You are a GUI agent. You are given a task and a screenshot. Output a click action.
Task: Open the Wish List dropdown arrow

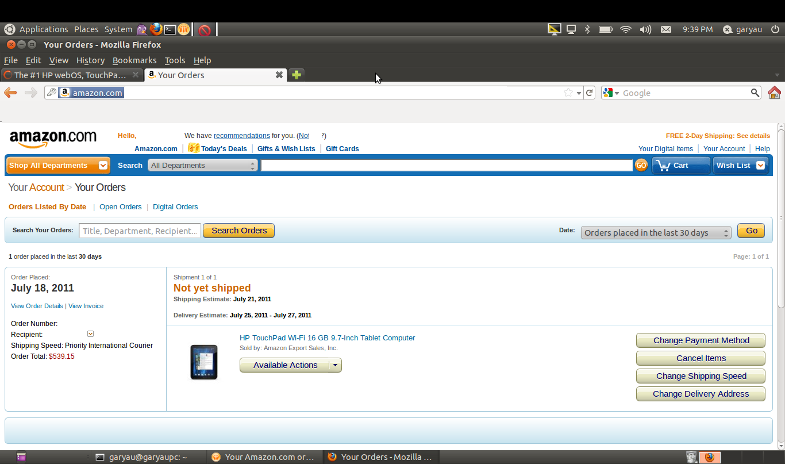click(x=760, y=166)
